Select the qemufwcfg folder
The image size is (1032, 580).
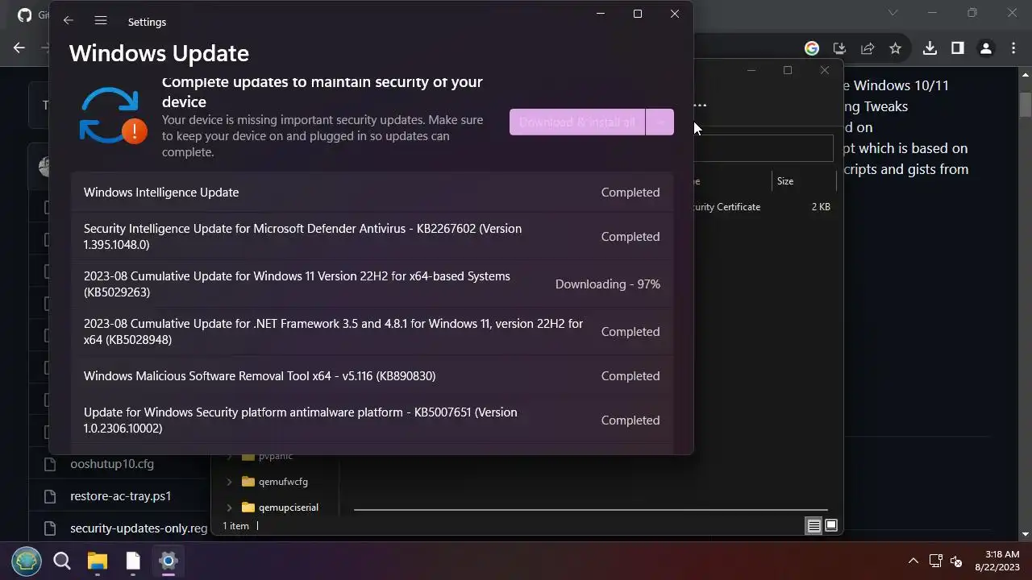pos(275,482)
